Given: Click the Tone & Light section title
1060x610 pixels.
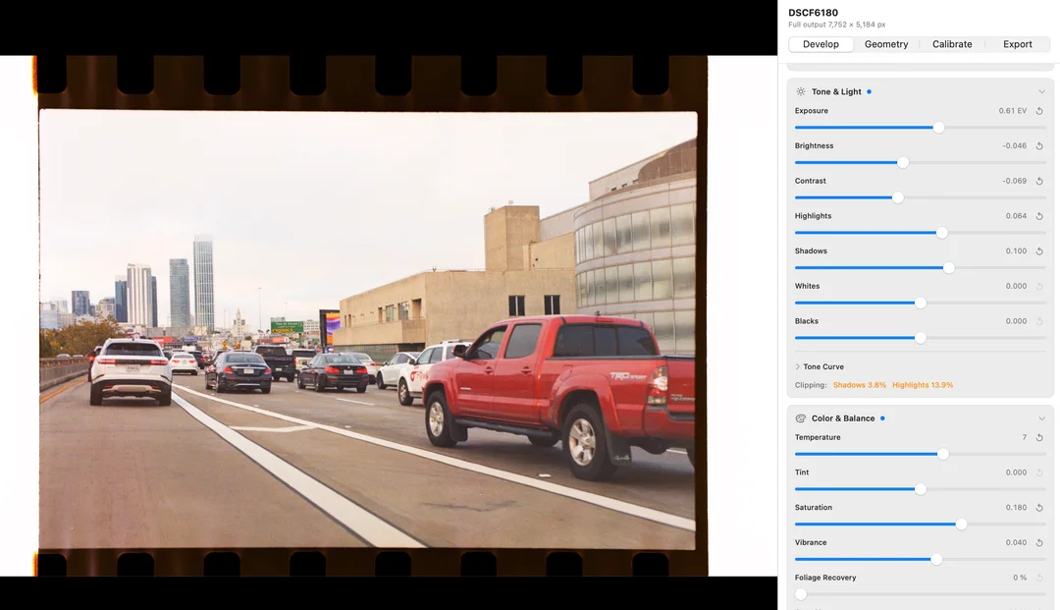Looking at the screenshot, I should (836, 92).
